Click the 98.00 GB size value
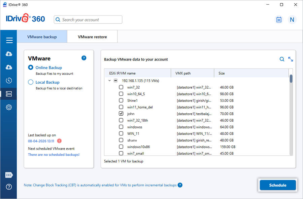The width and height of the screenshot is (303, 199). [227, 94]
